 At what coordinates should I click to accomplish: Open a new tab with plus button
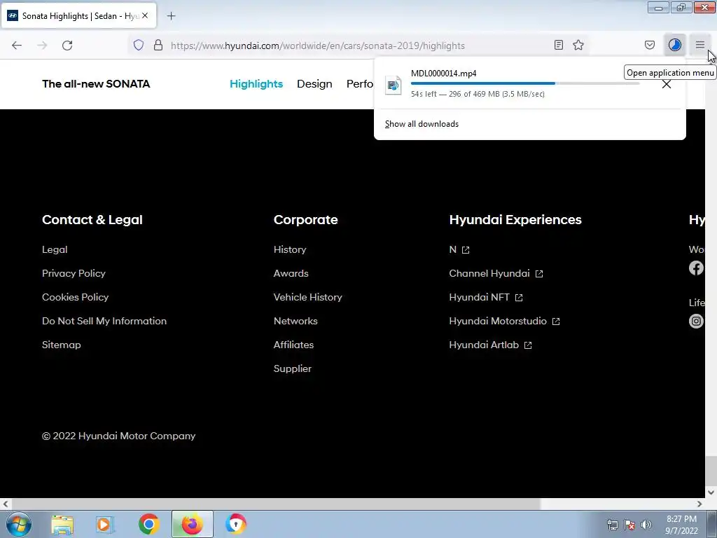click(x=171, y=16)
